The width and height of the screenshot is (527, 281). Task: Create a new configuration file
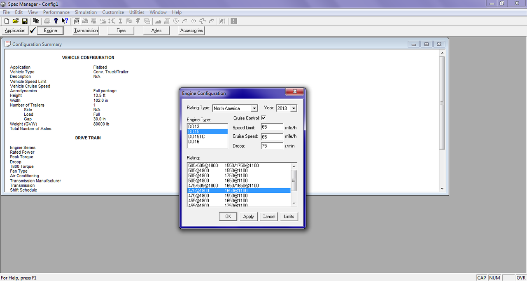pyautogui.click(x=7, y=21)
